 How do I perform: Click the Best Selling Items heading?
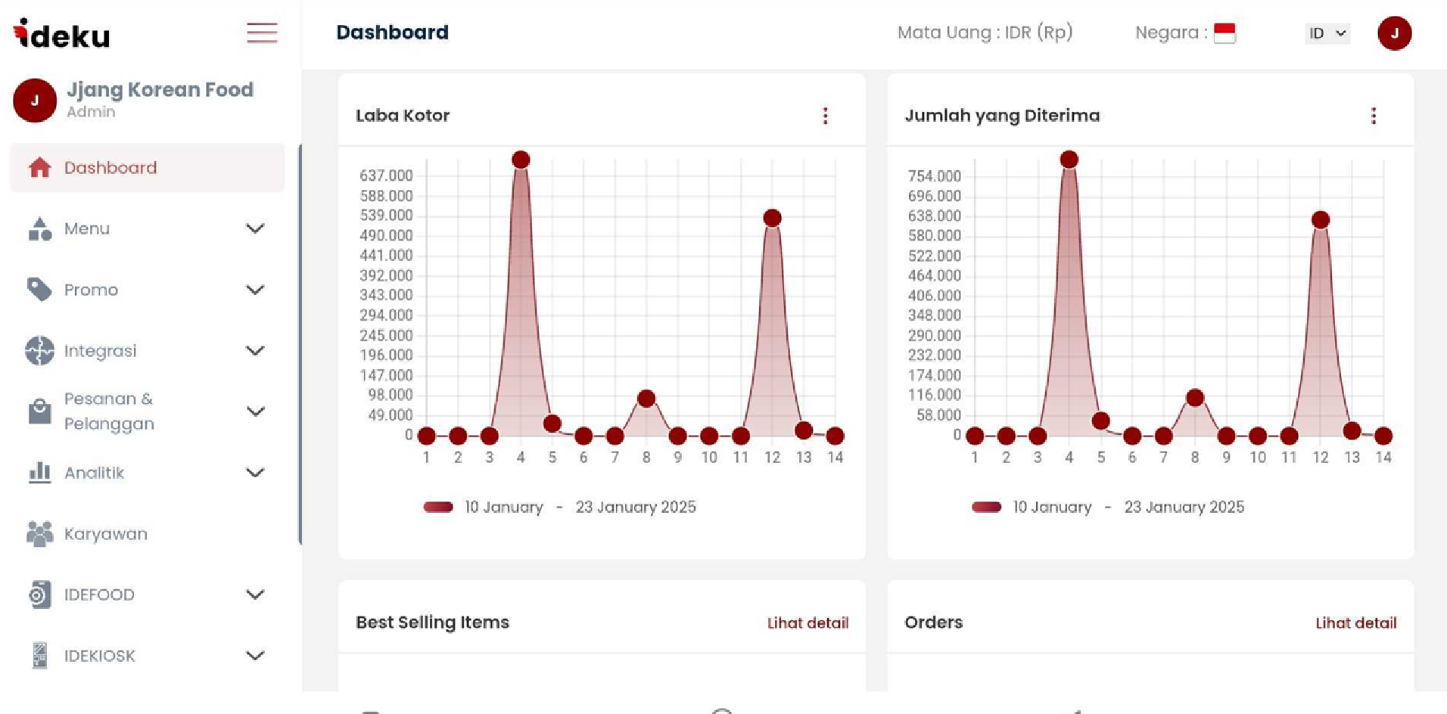tap(432, 622)
